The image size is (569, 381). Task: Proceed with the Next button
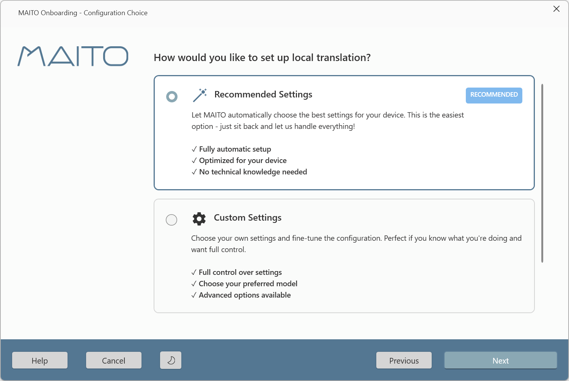[501, 360]
